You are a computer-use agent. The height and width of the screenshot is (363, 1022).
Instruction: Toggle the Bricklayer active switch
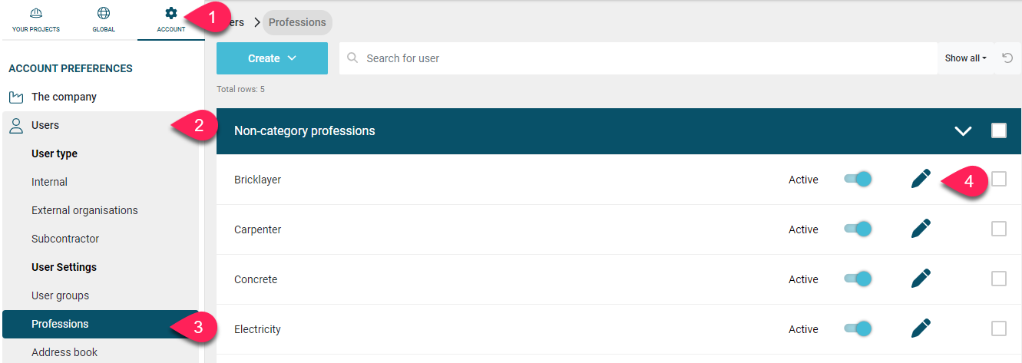point(858,180)
